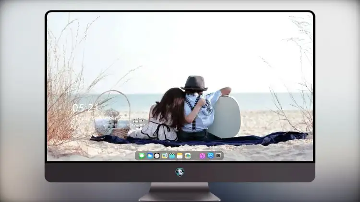This screenshot has width=360, height=202.
Task: Launch the teal clapperboard video app
Action: point(172,156)
